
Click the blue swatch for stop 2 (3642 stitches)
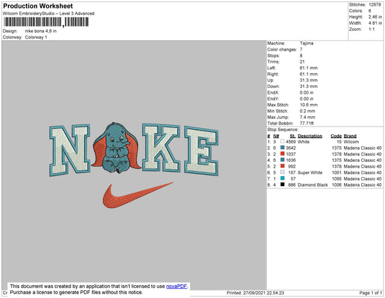pos(282,148)
